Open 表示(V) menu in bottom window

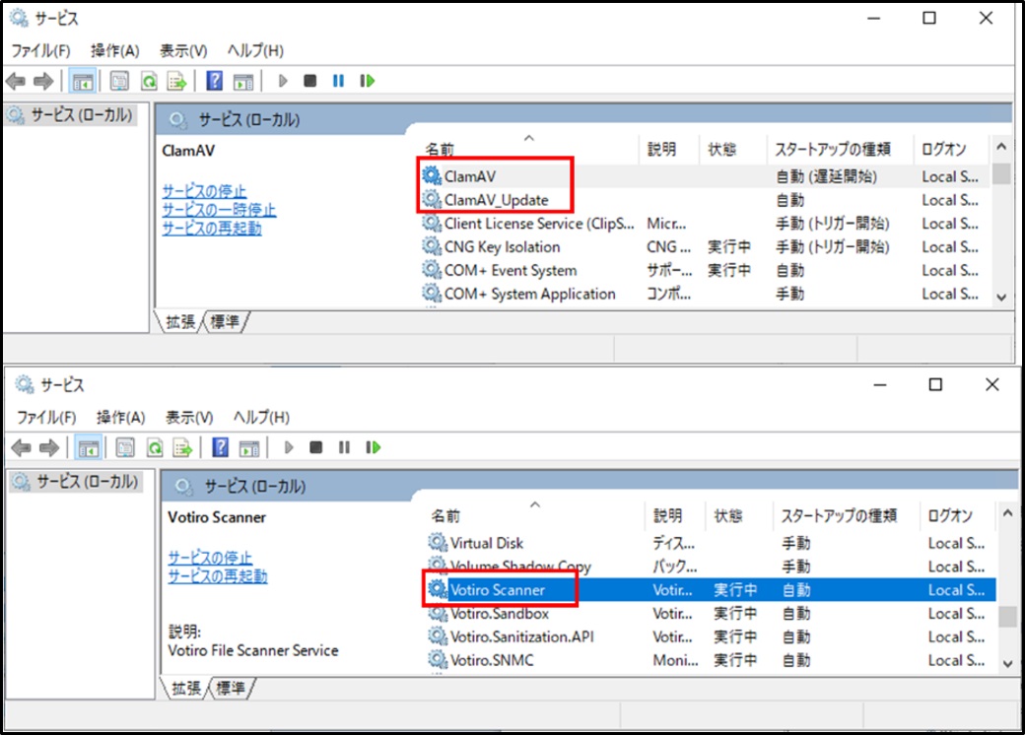189,418
